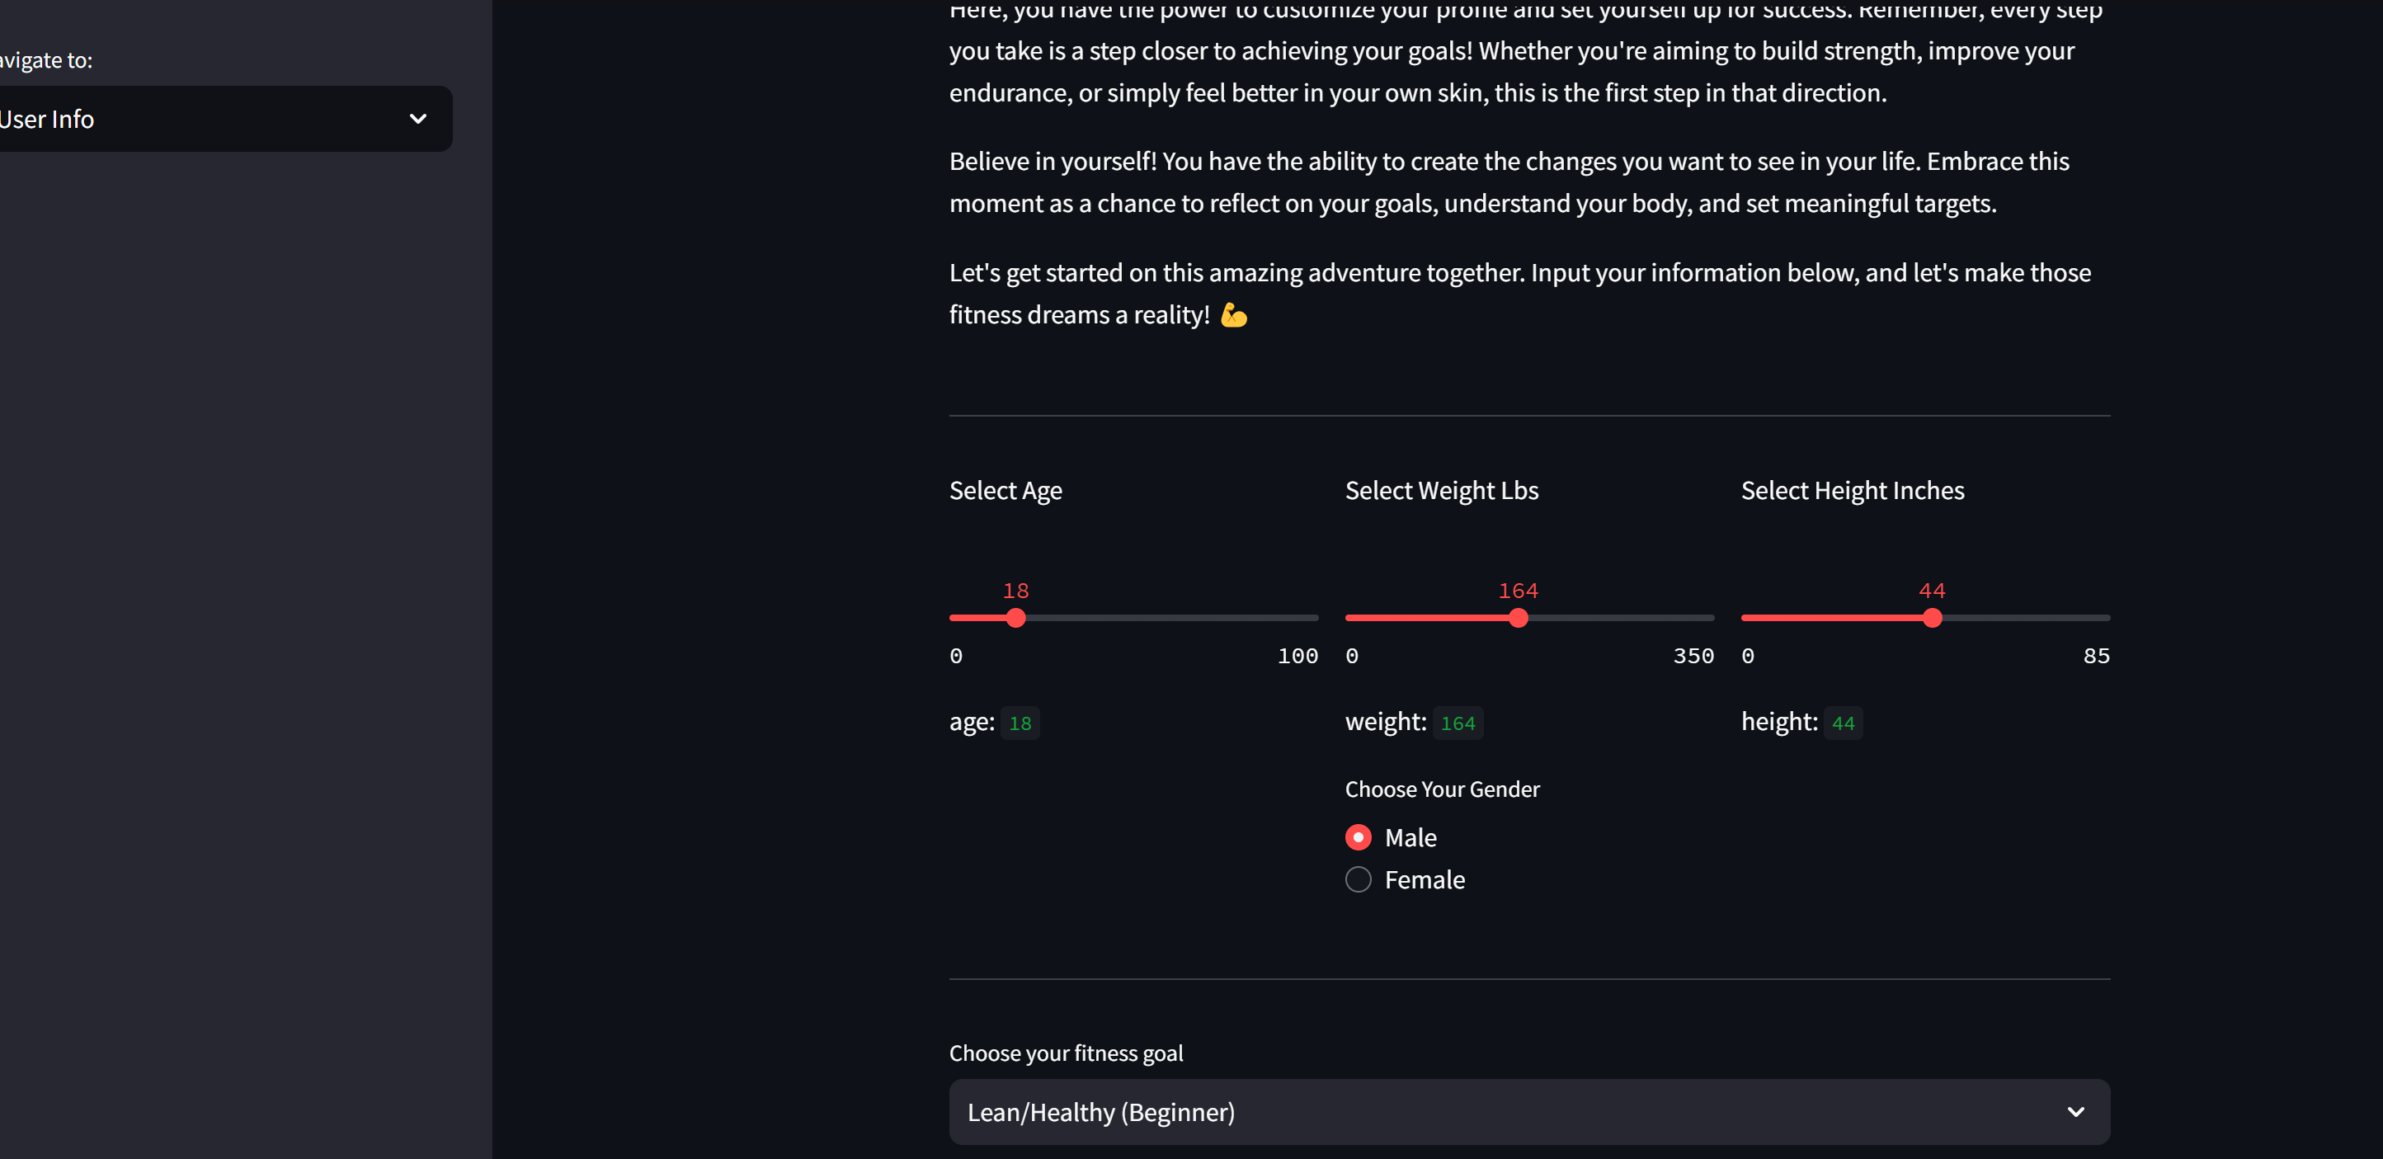Click the green age value badge 18
This screenshot has width=2383, height=1159.
coord(1020,723)
